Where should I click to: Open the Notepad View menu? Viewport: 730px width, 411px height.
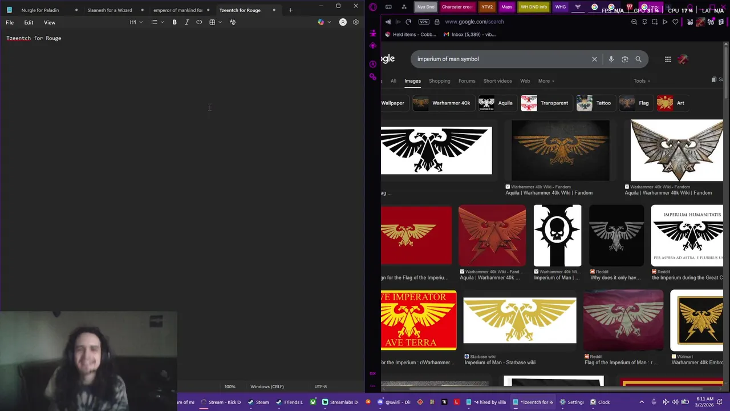tap(50, 22)
